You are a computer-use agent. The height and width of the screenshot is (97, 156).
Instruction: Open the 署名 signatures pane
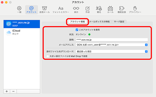point(99,10)
